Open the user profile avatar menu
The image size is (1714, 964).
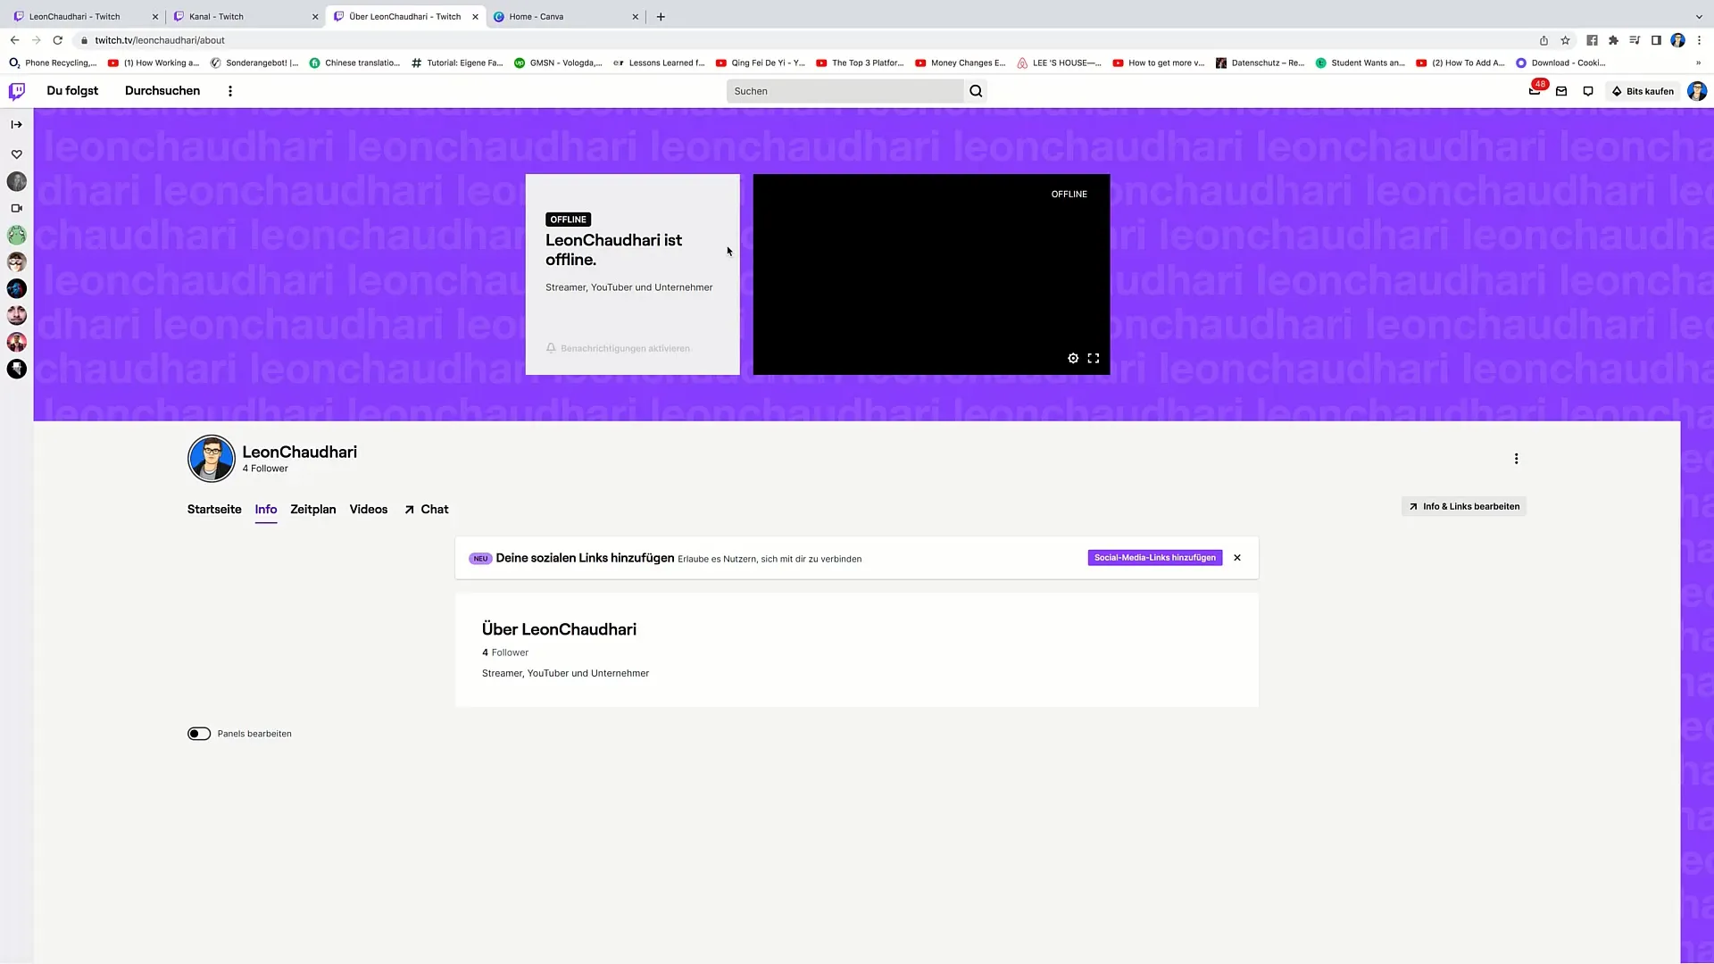(x=1697, y=91)
